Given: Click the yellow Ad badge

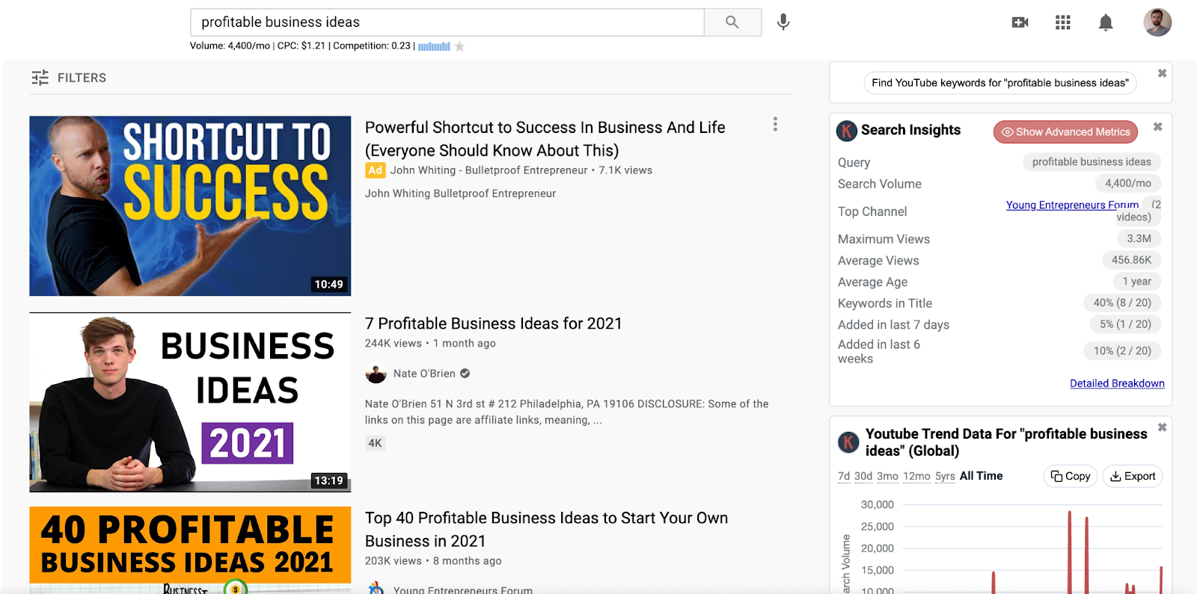Looking at the screenshot, I should point(375,170).
